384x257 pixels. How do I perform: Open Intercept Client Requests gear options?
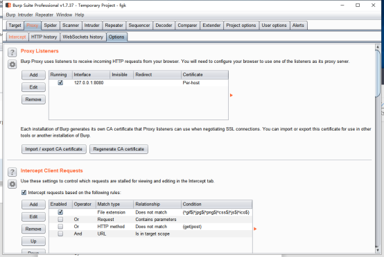(x=12, y=184)
